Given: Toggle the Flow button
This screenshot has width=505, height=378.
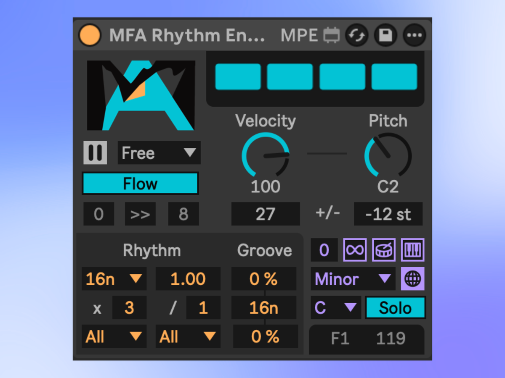Looking at the screenshot, I should tap(140, 184).
